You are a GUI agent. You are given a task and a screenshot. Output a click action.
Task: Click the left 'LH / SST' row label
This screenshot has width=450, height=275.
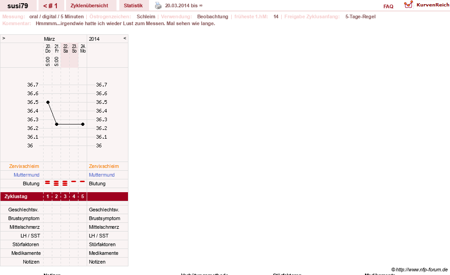30,236
